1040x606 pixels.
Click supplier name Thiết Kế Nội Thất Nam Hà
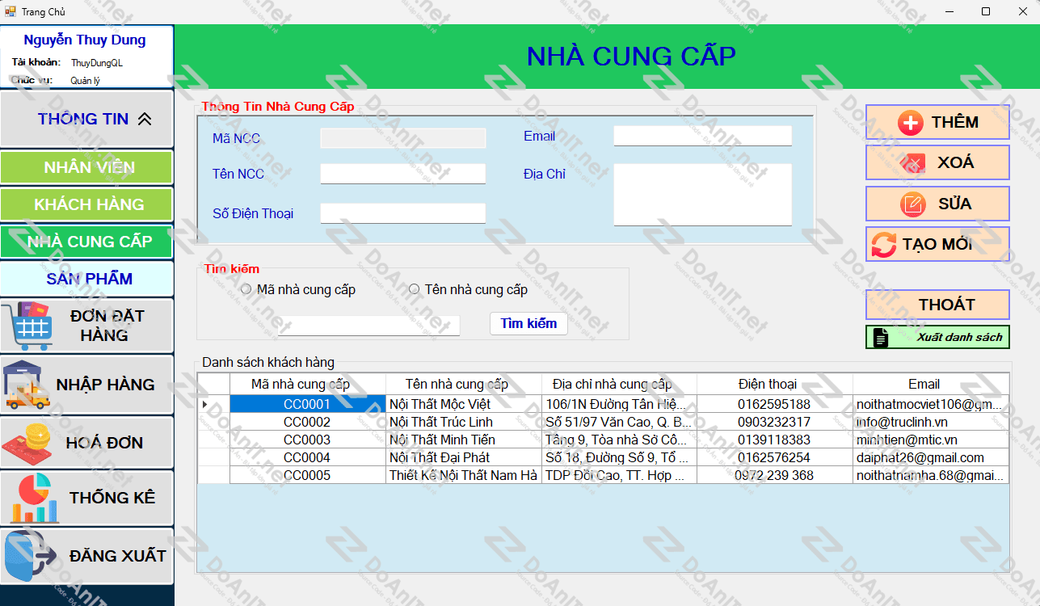pyautogui.click(x=463, y=475)
